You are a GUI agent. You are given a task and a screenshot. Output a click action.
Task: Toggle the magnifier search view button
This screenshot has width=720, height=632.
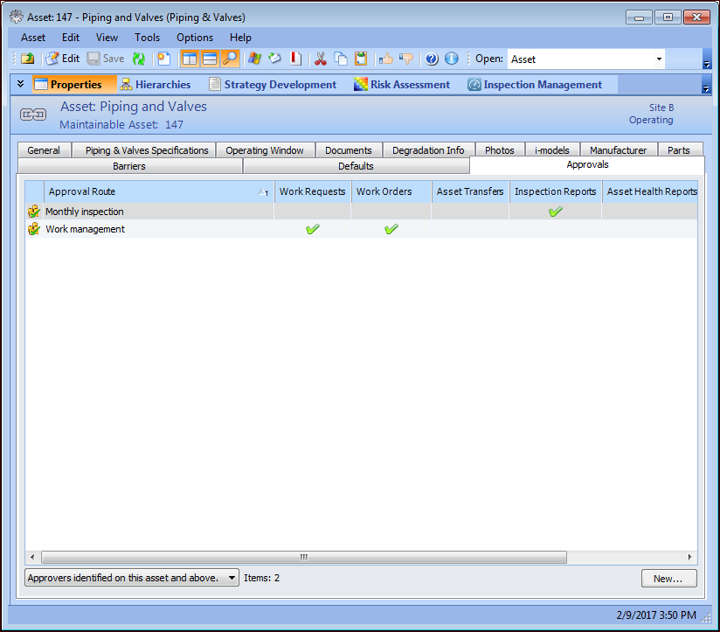230,59
